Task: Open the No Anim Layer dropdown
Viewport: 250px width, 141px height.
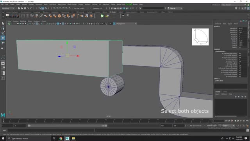Action: (x=212, y=126)
